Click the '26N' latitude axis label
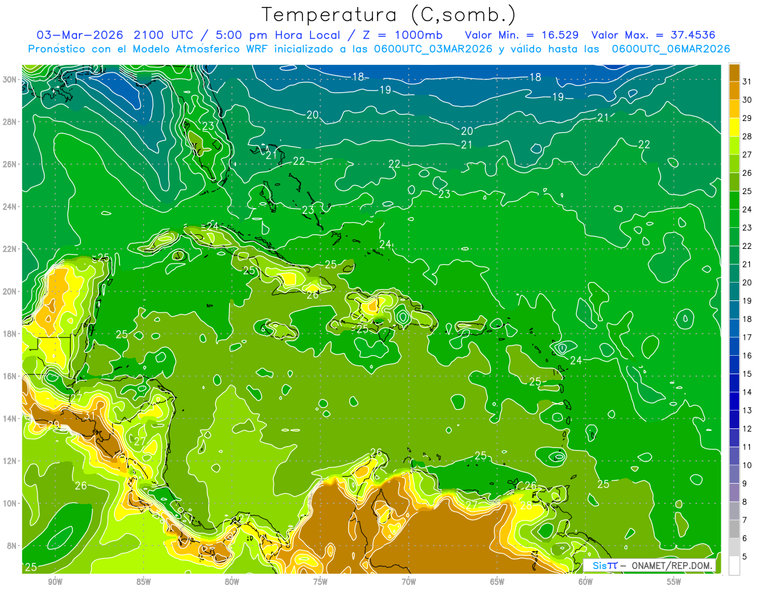Image resolution: width=764 pixels, height=590 pixels. pos(10,164)
